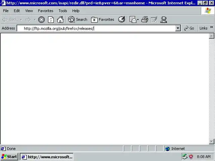
Task: Click the Links toolbar label
Action: coord(203,28)
